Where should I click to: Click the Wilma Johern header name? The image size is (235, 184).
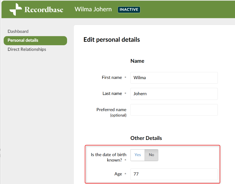[x=93, y=9]
